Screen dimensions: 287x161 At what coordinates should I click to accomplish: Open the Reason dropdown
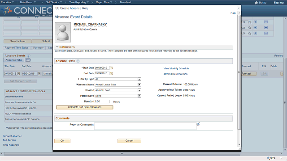pyautogui.click(x=139, y=90)
